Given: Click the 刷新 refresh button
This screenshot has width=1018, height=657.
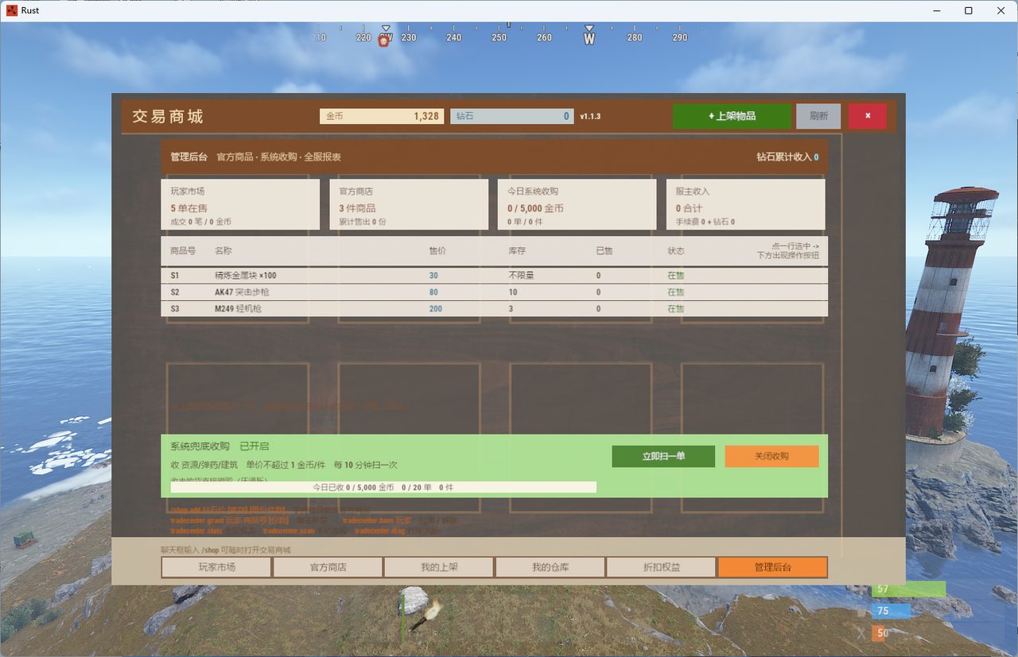Looking at the screenshot, I should coord(818,116).
